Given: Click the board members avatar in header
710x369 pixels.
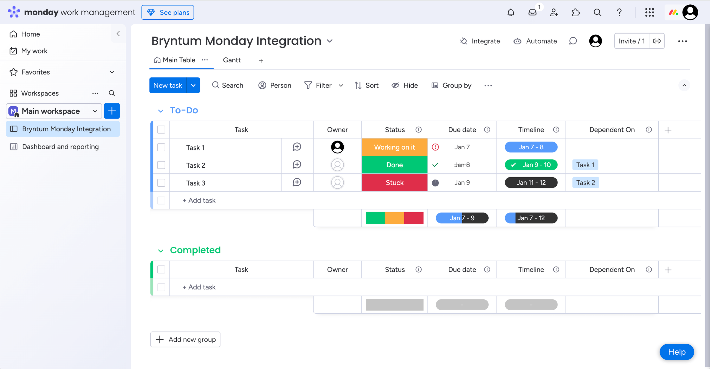Looking at the screenshot, I should coord(595,41).
